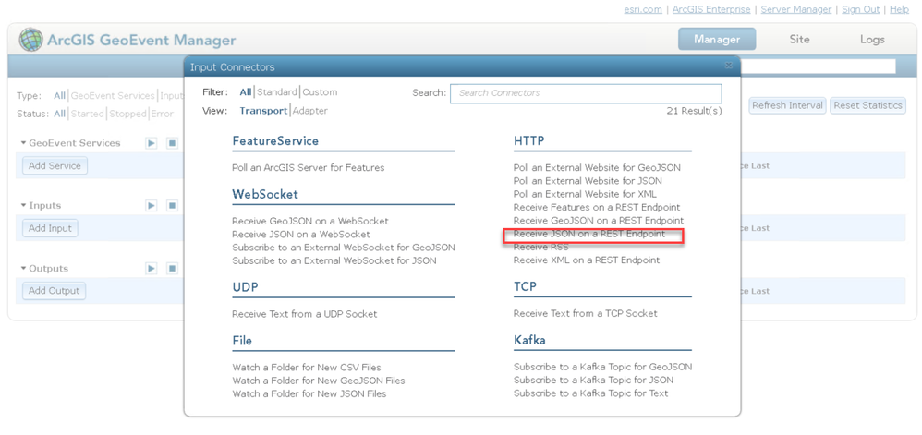Start all Inputs play icon
The height and width of the screenshot is (435, 922).
point(152,205)
